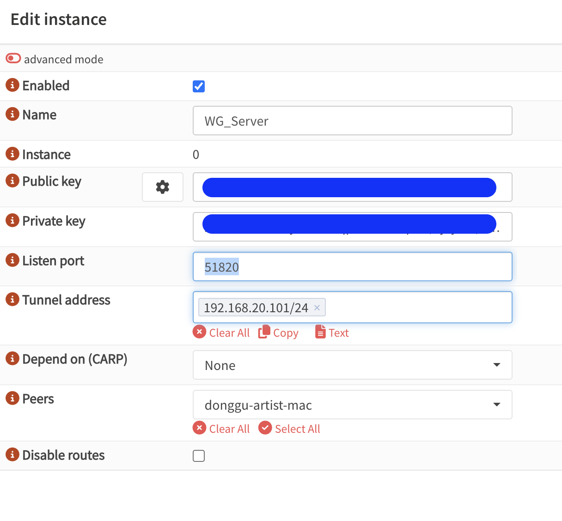Viewport: 562px width, 521px height.
Task: Click the gear icon to generate keys
Action: [x=162, y=187]
